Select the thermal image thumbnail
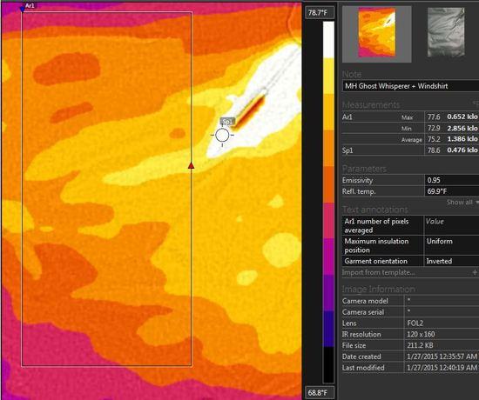Viewport: 479px width, 400px height. point(376,33)
